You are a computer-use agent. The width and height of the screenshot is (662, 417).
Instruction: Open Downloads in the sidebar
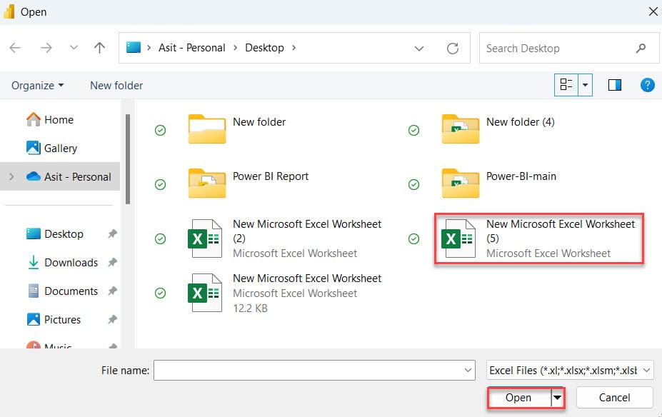tap(62, 263)
